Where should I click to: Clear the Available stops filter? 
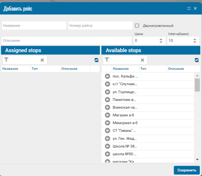[142, 60]
